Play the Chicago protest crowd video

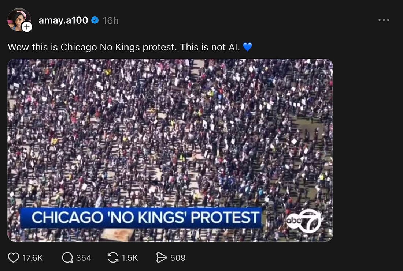tap(170, 139)
